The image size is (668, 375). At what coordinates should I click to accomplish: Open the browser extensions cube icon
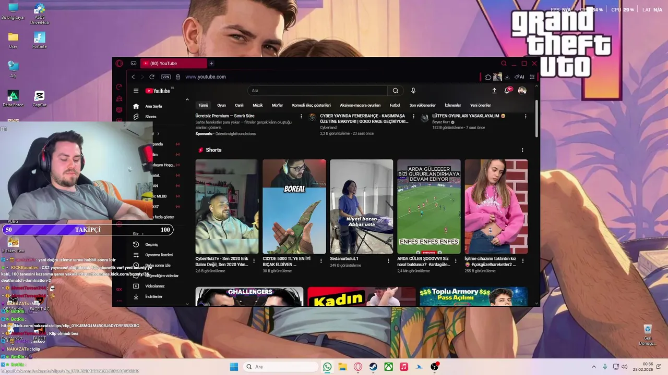point(488,77)
